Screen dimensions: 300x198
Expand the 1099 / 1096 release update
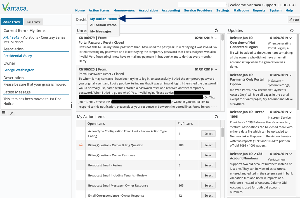click(290, 112)
